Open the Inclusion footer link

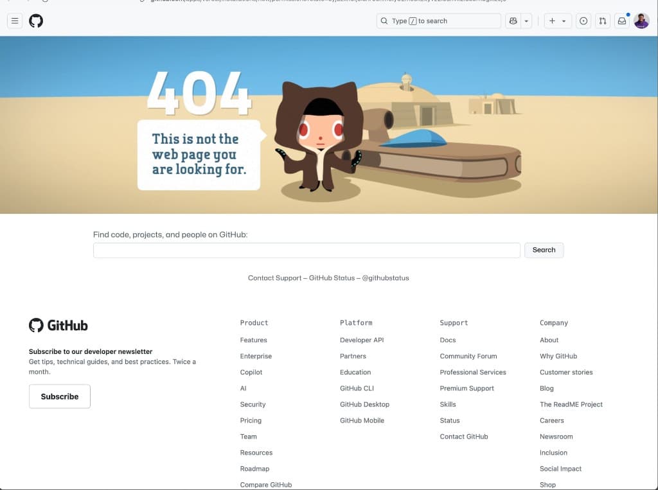553,453
